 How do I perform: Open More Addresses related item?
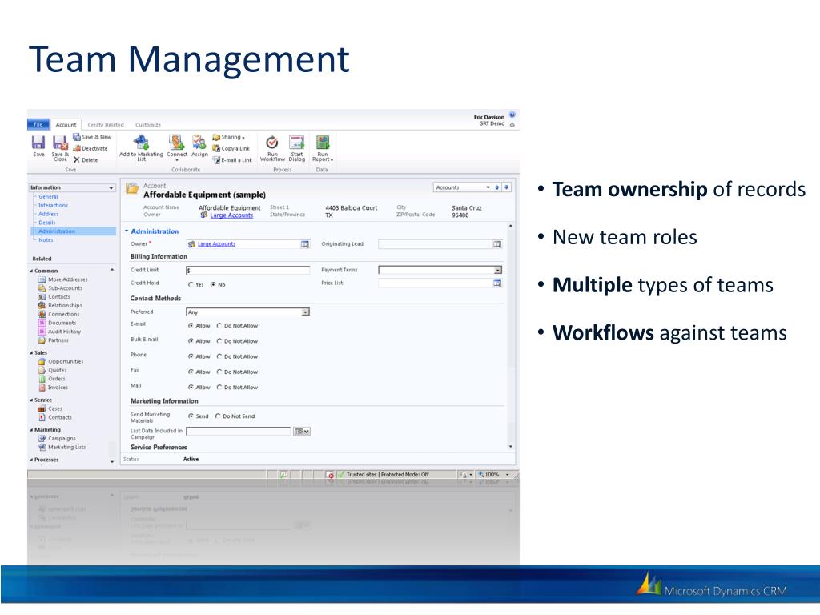(62, 279)
